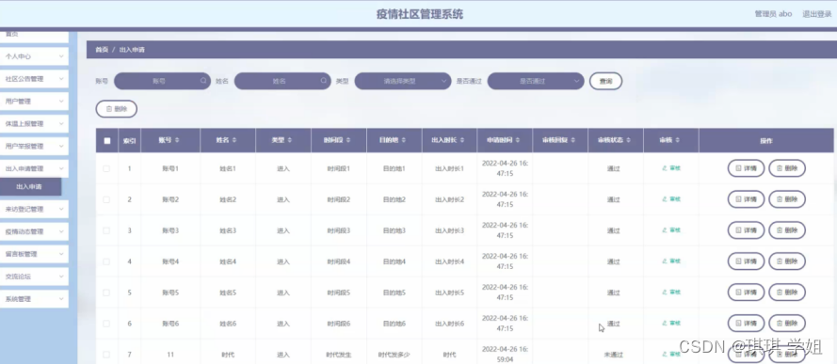The width and height of the screenshot is (837, 364).
Task: Open 详情 for 账号1 row
Action: coord(746,168)
